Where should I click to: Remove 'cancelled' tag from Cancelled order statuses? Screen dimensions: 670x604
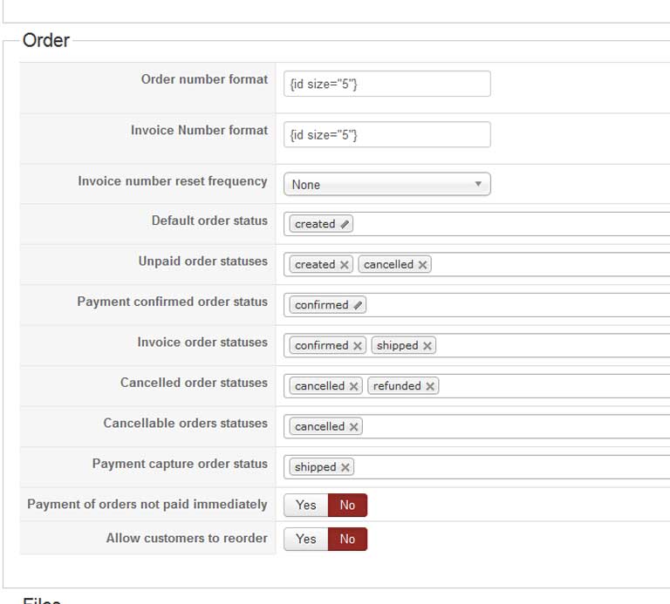coord(353,386)
